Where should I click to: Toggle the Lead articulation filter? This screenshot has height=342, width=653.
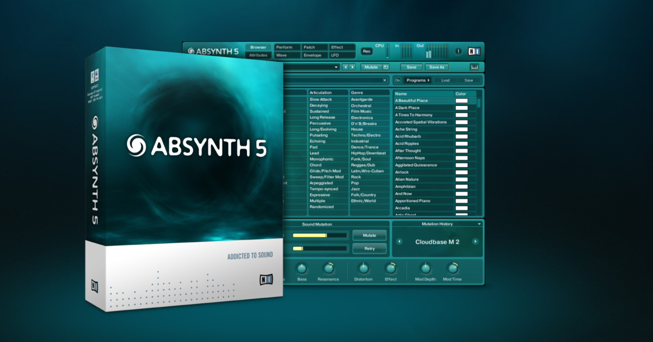[x=328, y=153]
